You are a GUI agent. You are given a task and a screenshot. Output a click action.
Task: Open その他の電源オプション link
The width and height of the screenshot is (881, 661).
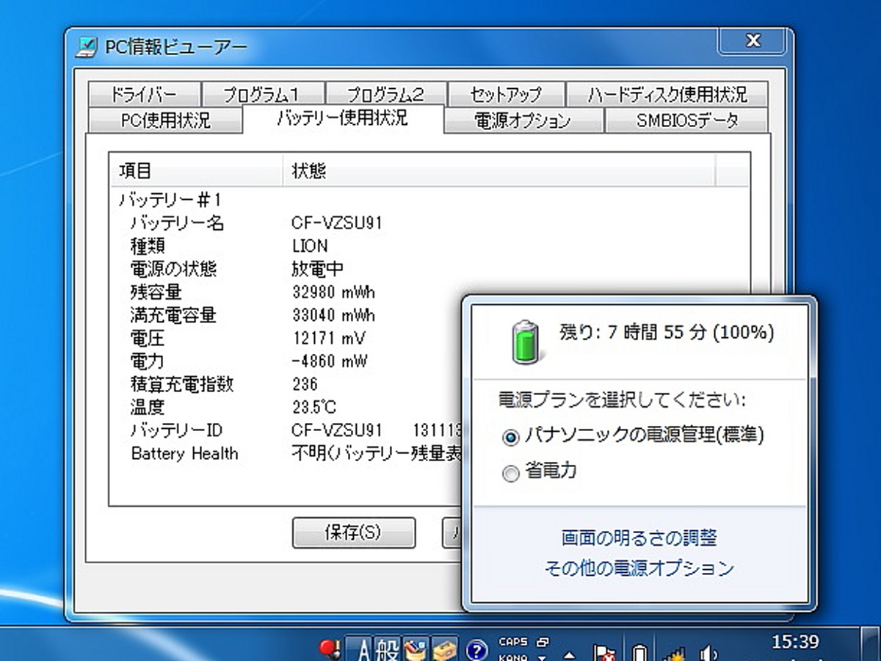pyautogui.click(x=639, y=568)
